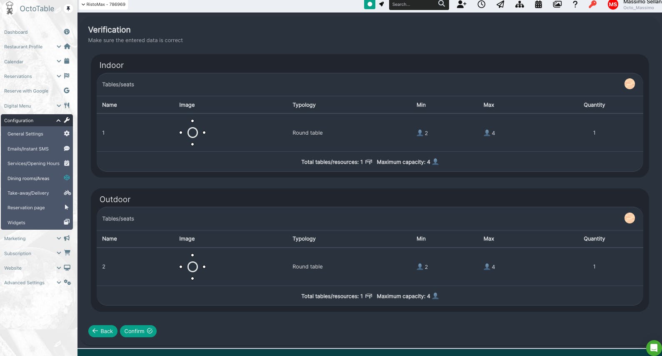Click the red key icon
The image size is (662, 356).
click(x=592, y=5)
